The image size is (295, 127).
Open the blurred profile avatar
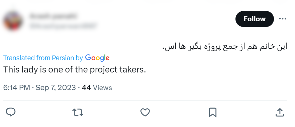point(13,21)
